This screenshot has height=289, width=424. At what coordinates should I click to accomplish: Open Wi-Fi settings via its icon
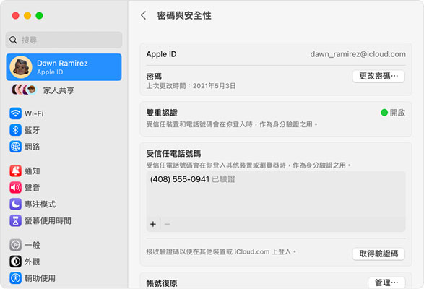(15, 113)
